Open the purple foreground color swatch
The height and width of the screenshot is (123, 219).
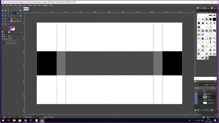11,27
